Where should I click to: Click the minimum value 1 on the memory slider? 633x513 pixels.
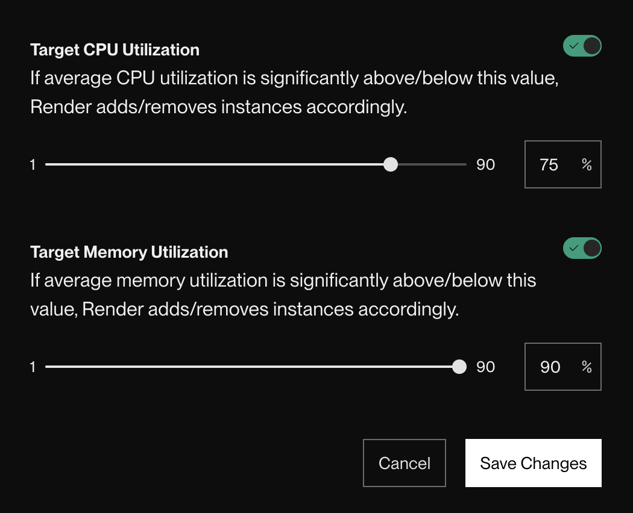coord(33,366)
